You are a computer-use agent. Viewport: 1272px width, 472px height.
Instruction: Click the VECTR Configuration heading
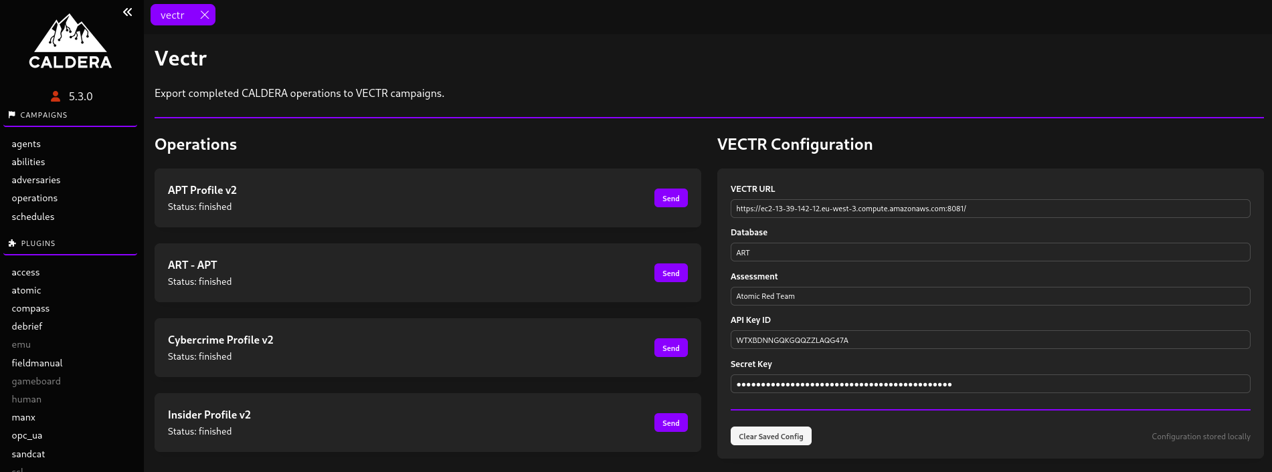795,144
